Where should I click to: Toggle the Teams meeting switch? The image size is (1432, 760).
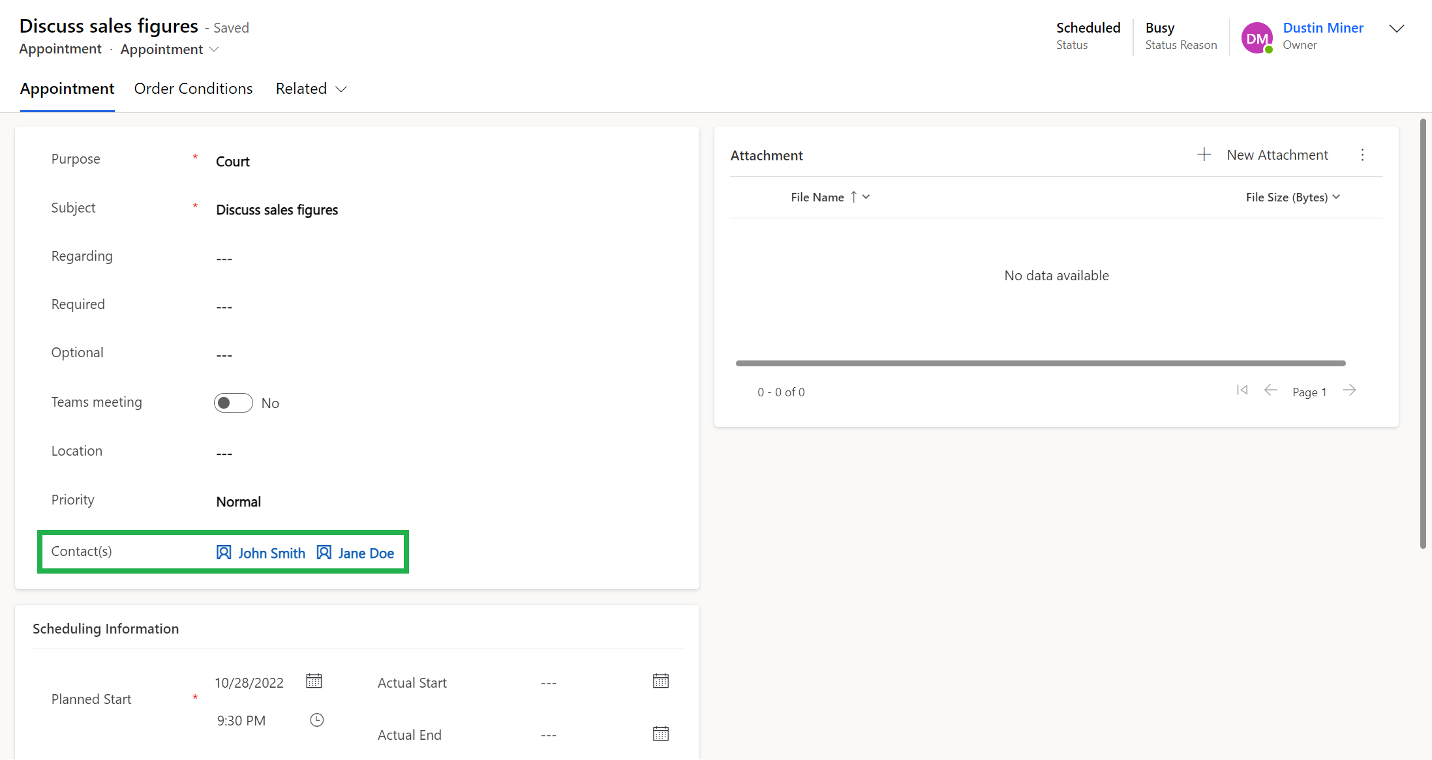[234, 403]
